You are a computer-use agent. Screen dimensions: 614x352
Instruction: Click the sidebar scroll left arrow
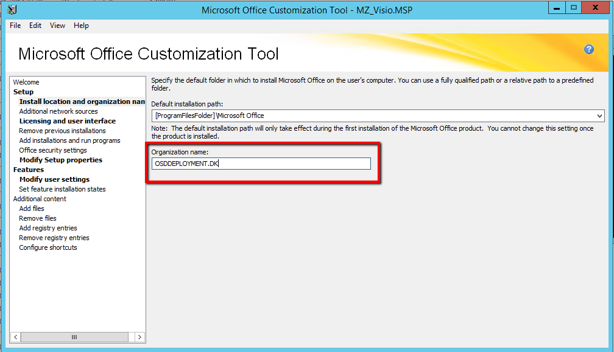[16, 337]
